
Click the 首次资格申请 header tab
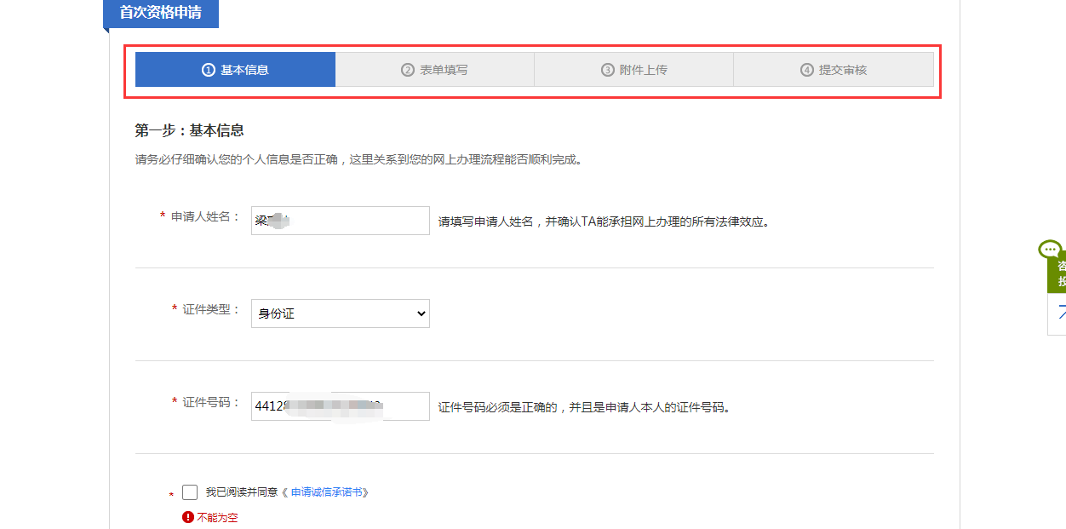160,13
